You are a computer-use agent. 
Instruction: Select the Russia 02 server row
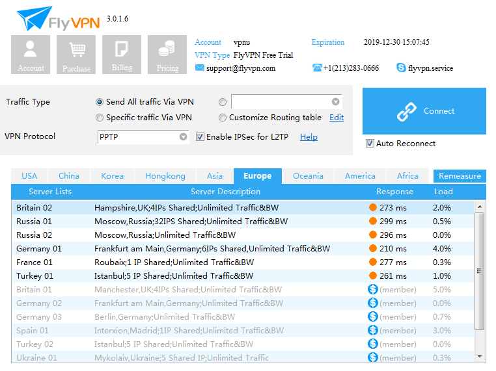coord(243,235)
